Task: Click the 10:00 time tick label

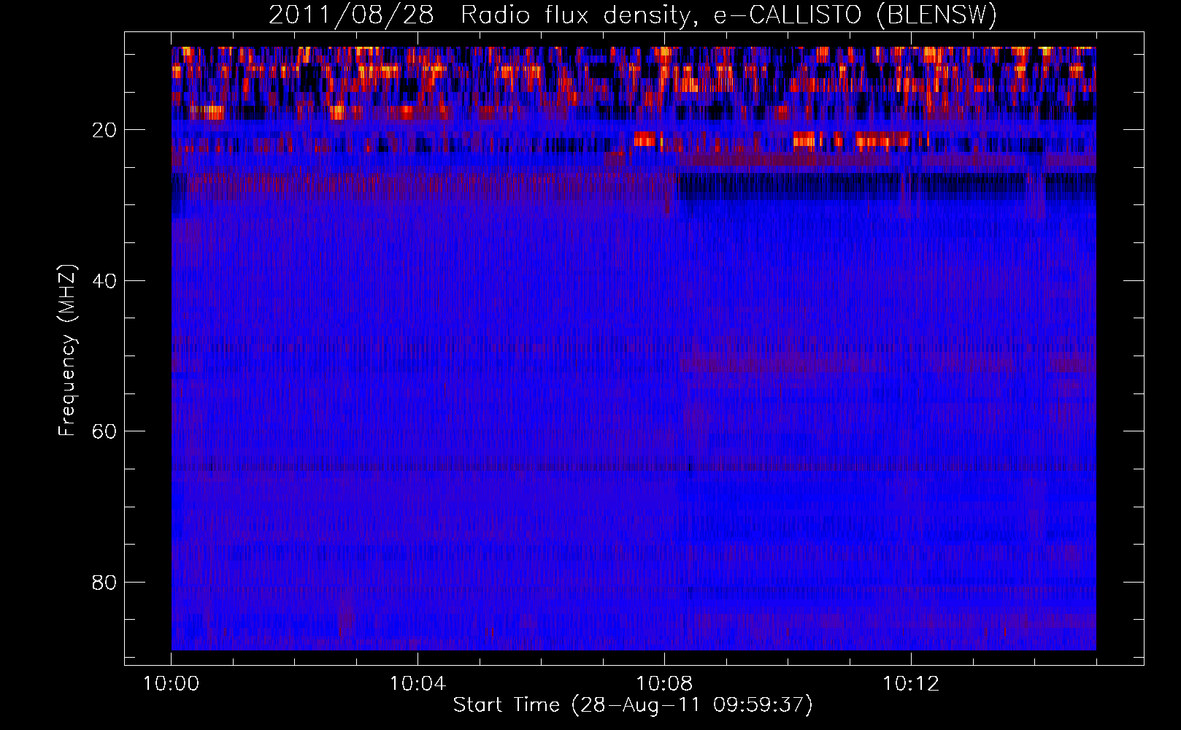Action: pyautogui.click(x=171, y=684)
